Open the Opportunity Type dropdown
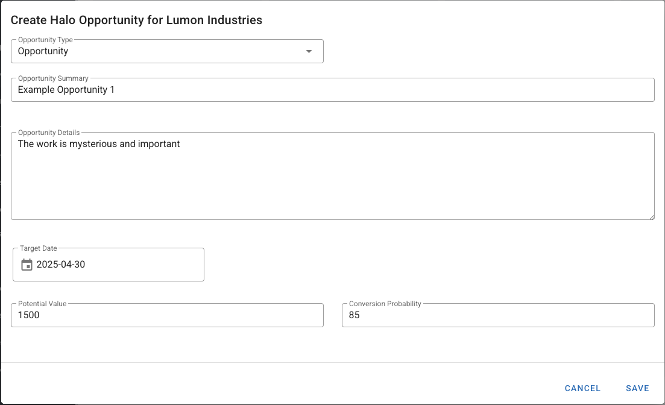The height and width of the screenshot is (405, 665). coord(167,51)
